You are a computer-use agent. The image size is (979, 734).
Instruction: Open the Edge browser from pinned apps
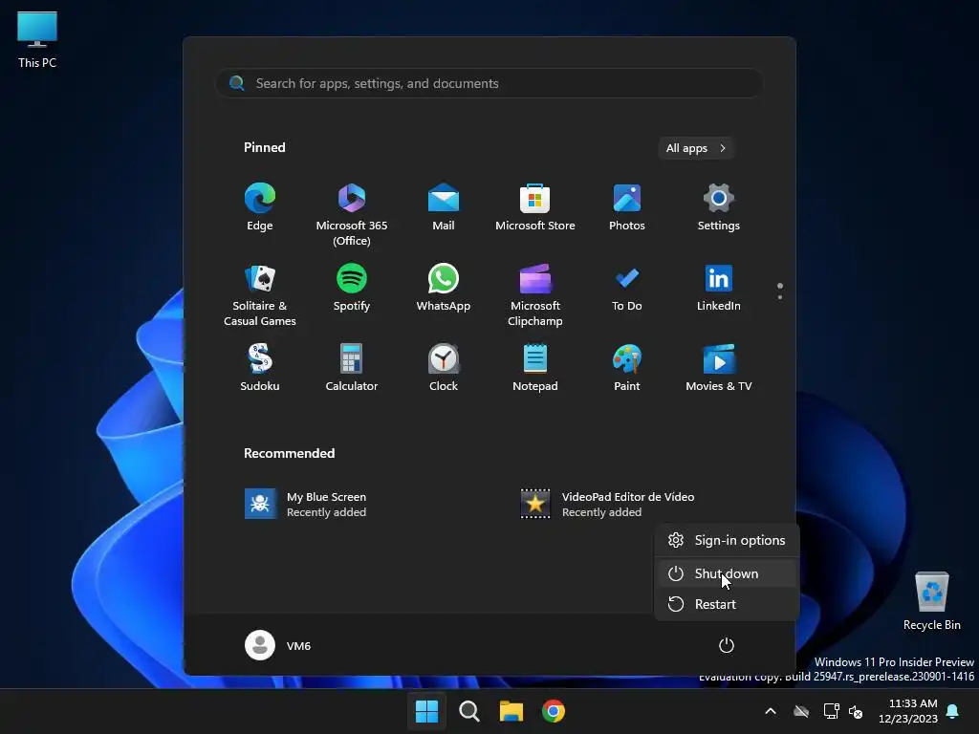pyautogui.click(x=260, y=208)
